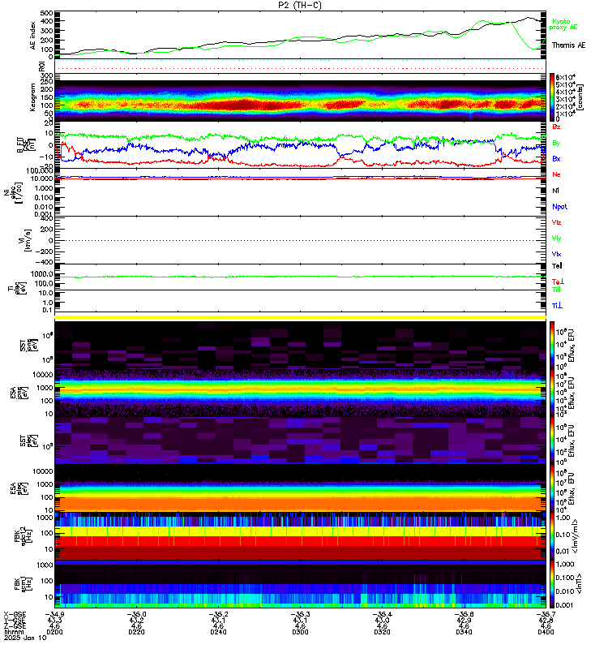Select the red 'Viz' legend label

pos(556,222)
